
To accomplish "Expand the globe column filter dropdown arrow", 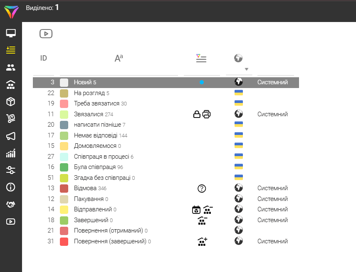I will [x=247, y=69].
